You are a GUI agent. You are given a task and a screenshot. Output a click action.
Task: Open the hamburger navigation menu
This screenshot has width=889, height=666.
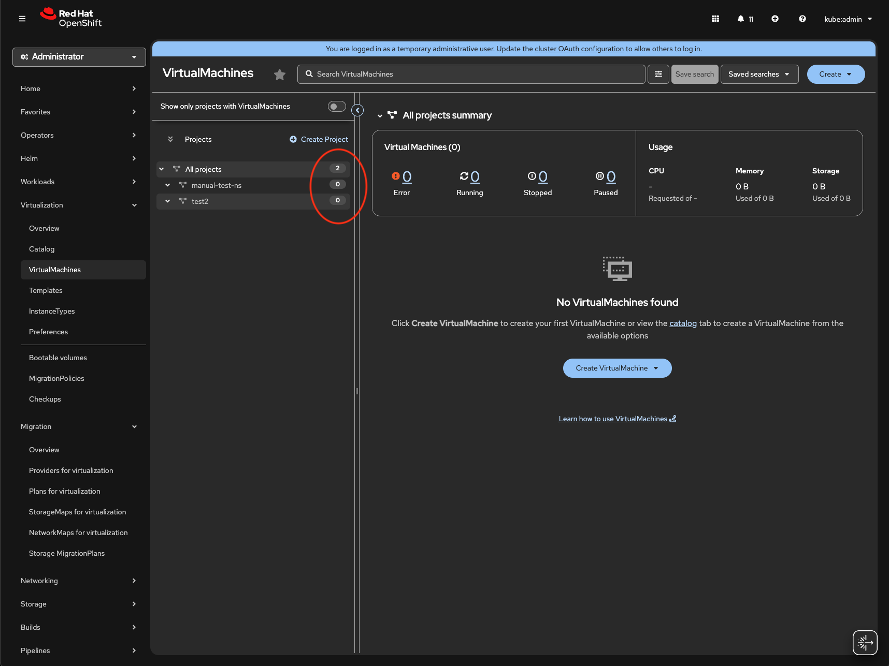click(x=22, y=19)
